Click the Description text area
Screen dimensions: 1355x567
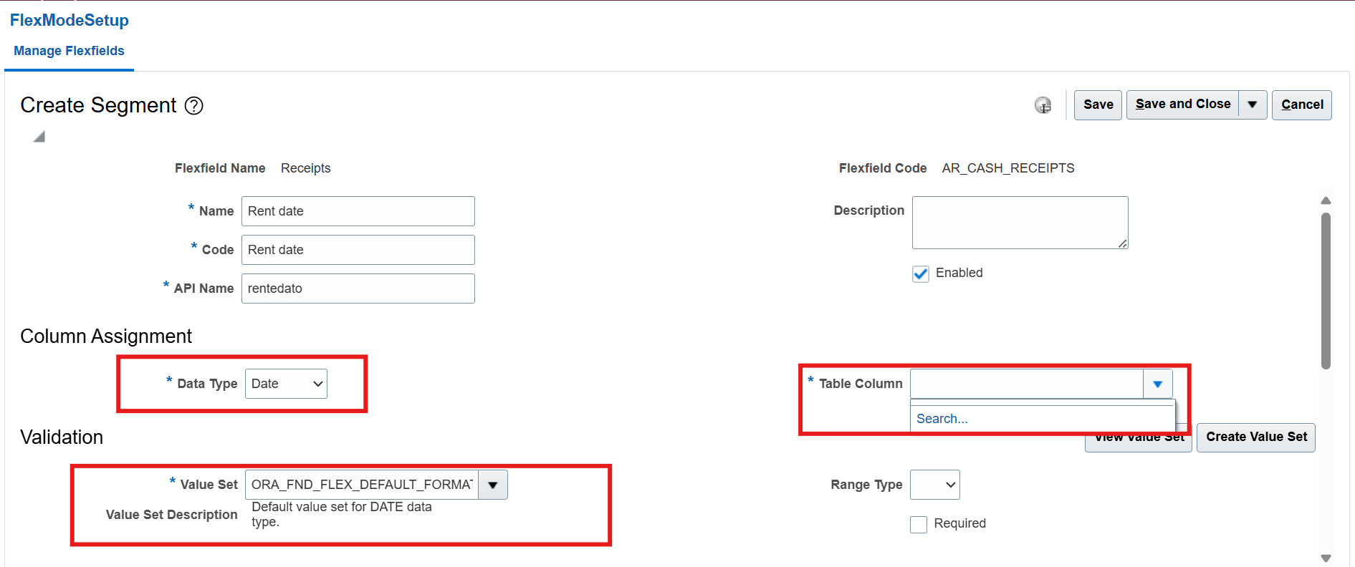coord(1020,222)
